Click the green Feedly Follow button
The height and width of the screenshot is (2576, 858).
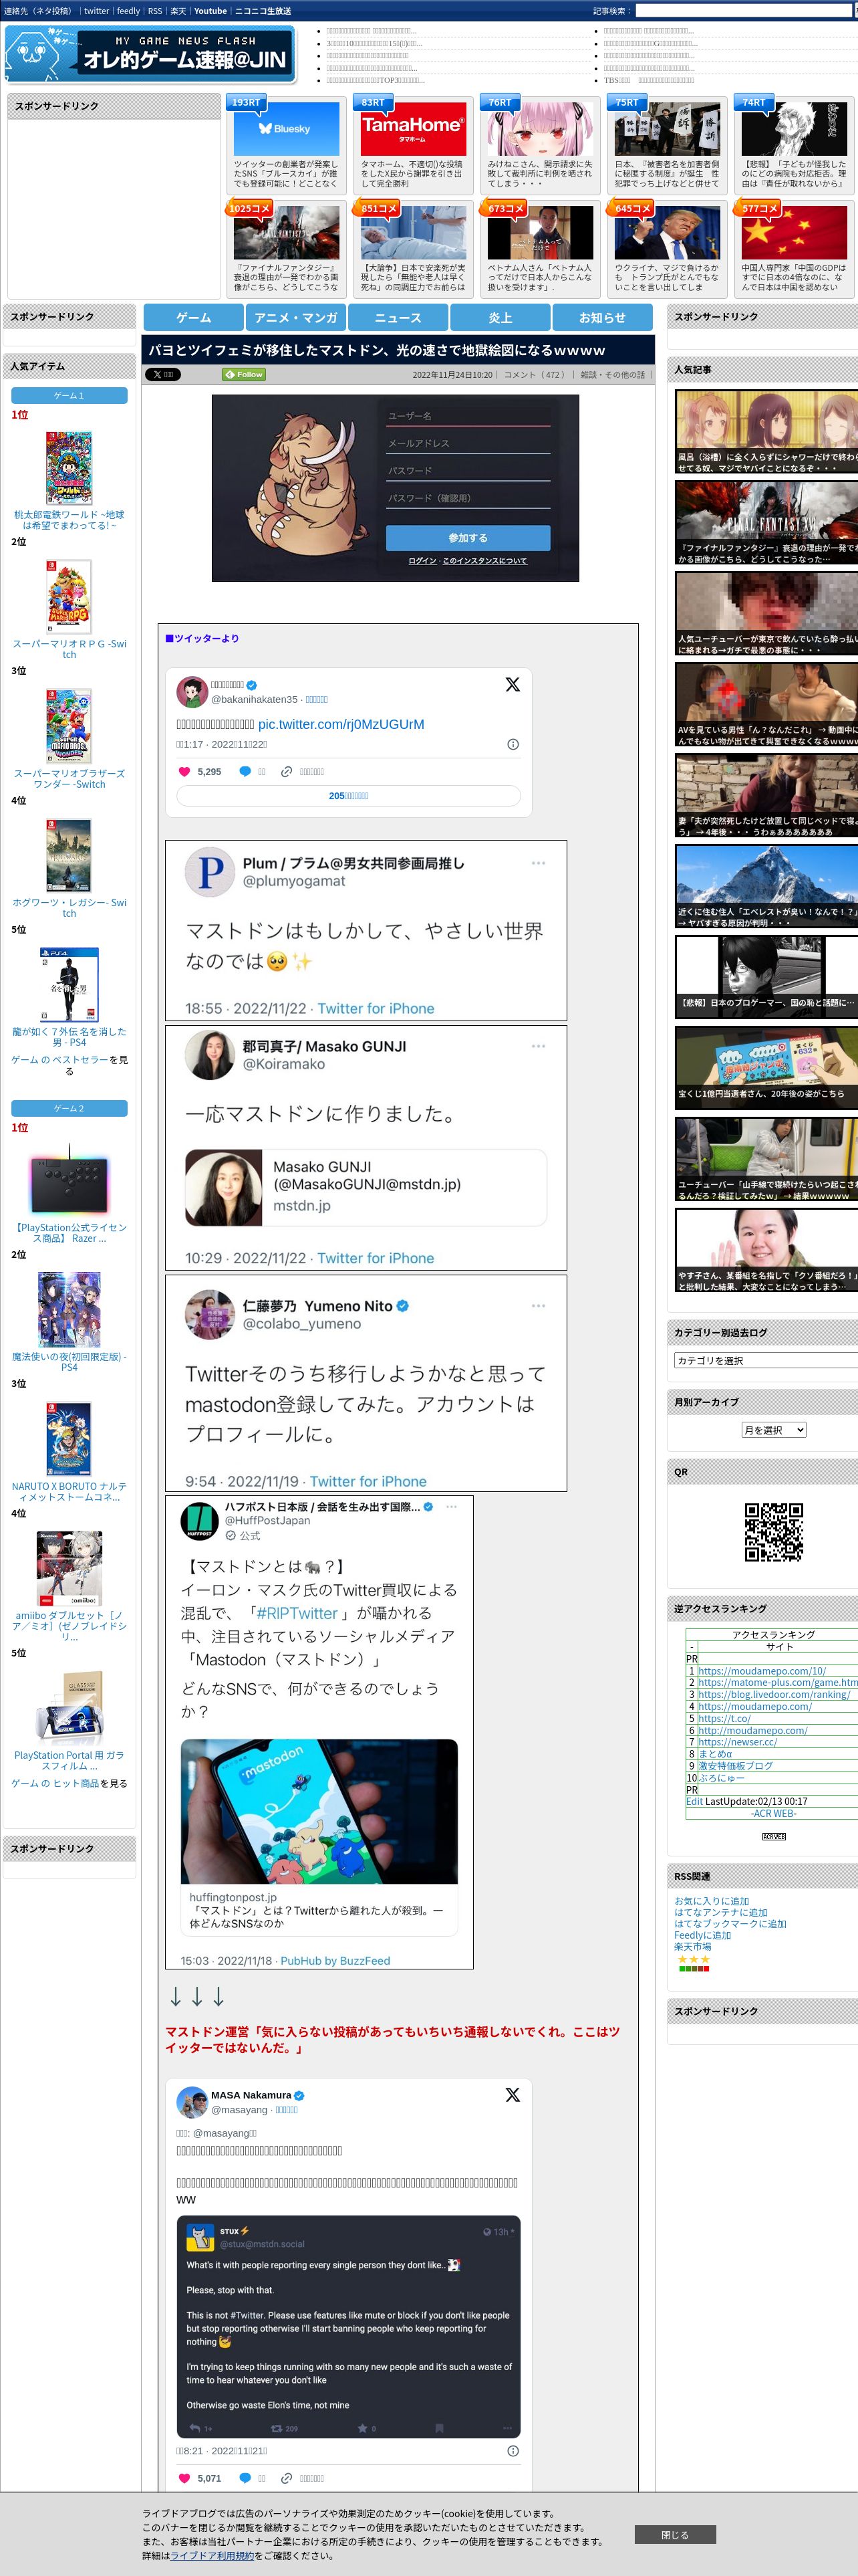click(244, 375)
